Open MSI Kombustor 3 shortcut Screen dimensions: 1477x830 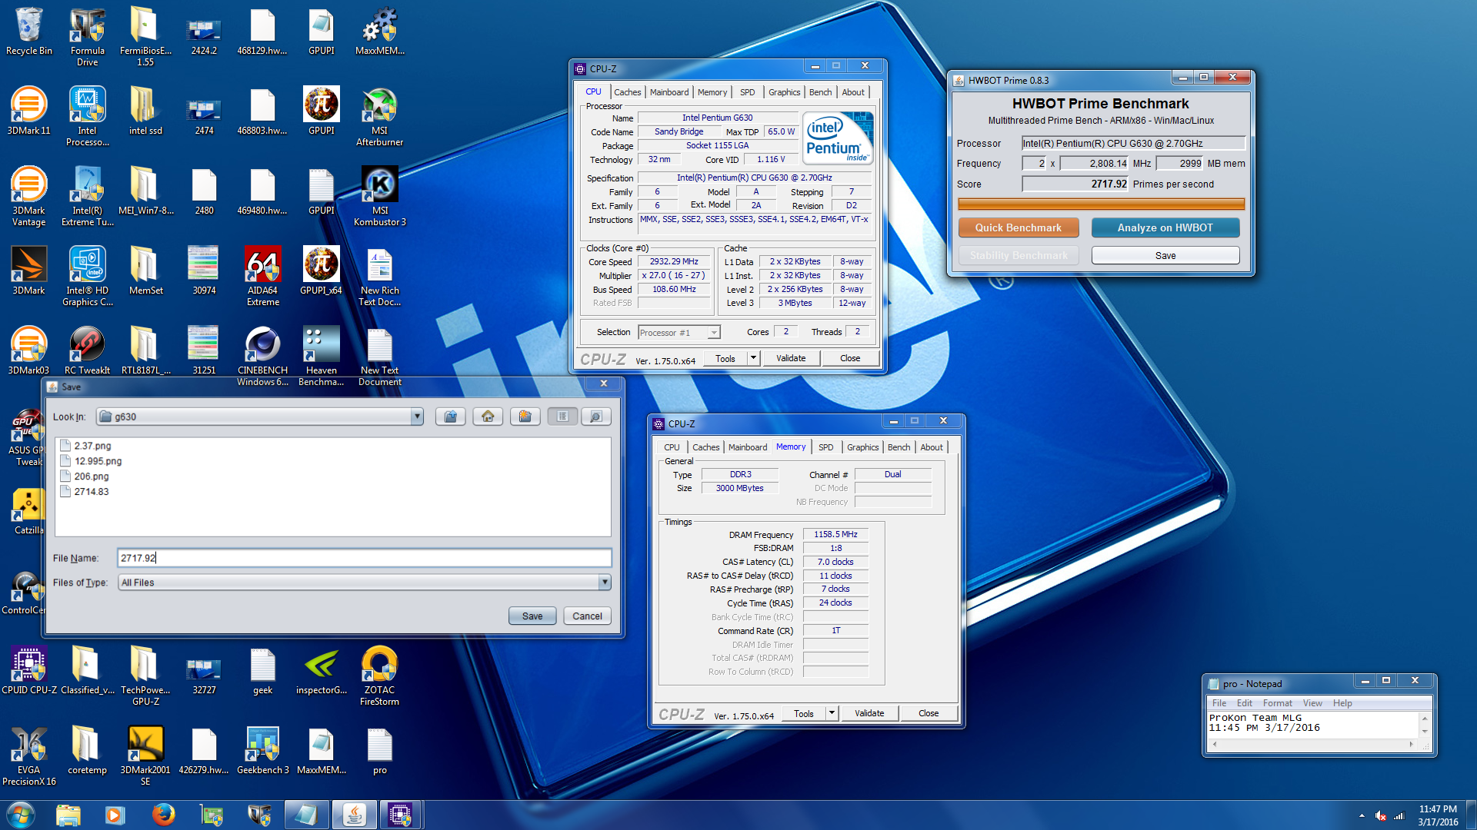click(380, 197)
